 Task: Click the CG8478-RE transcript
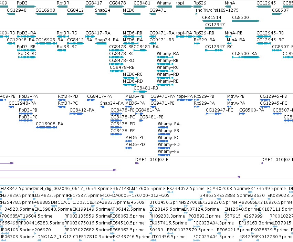pos(117,71)
